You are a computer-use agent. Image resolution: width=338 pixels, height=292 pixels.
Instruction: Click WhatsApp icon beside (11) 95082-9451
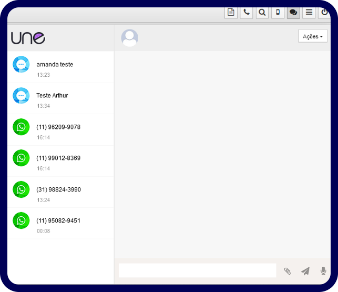click(21, 220)
